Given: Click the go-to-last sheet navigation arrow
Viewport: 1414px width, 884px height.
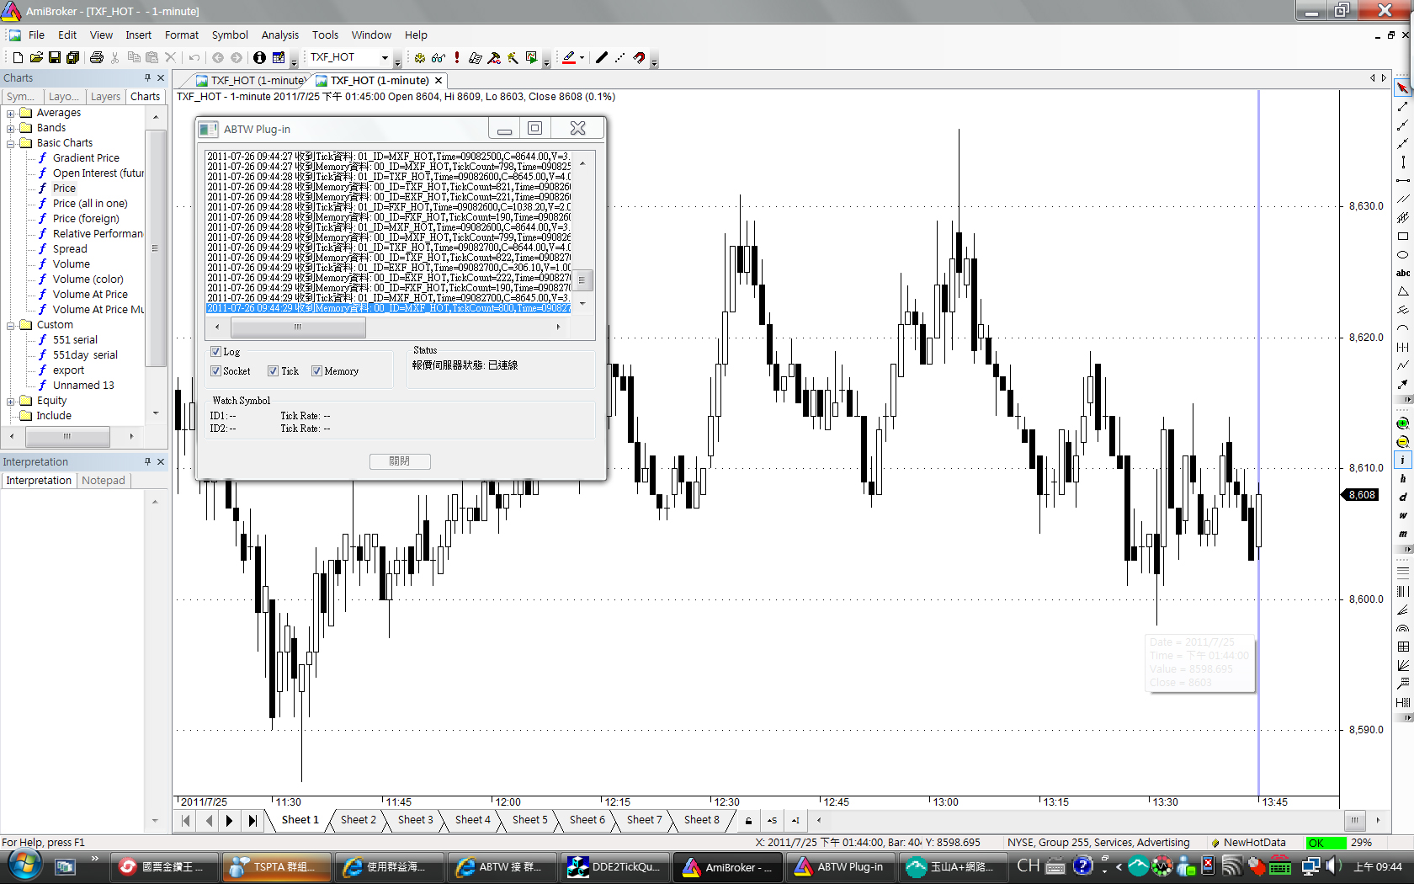Looking at the screenshot, I should [252, 820].
